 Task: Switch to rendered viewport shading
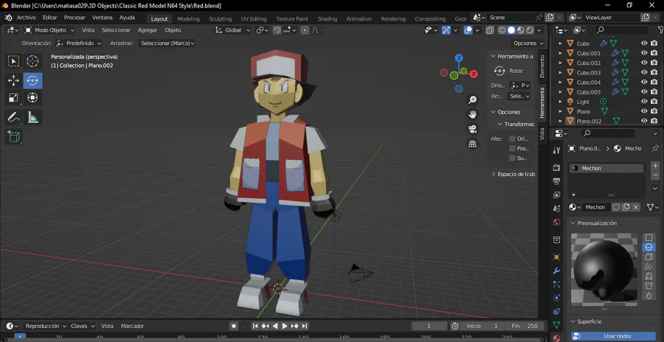[x=529, y=30]
